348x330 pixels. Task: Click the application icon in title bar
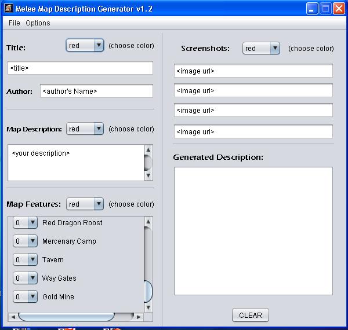(x=9, y=8)
